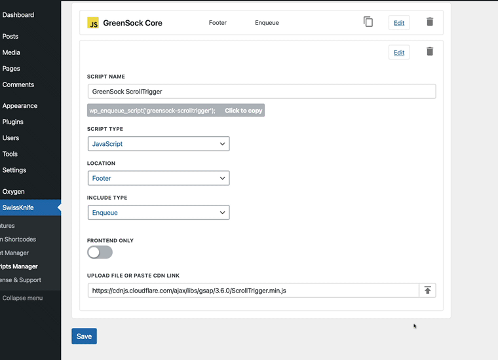Open Tools menu
The image size is (498, 360).
pyautogui.click(x=10, y=154)
